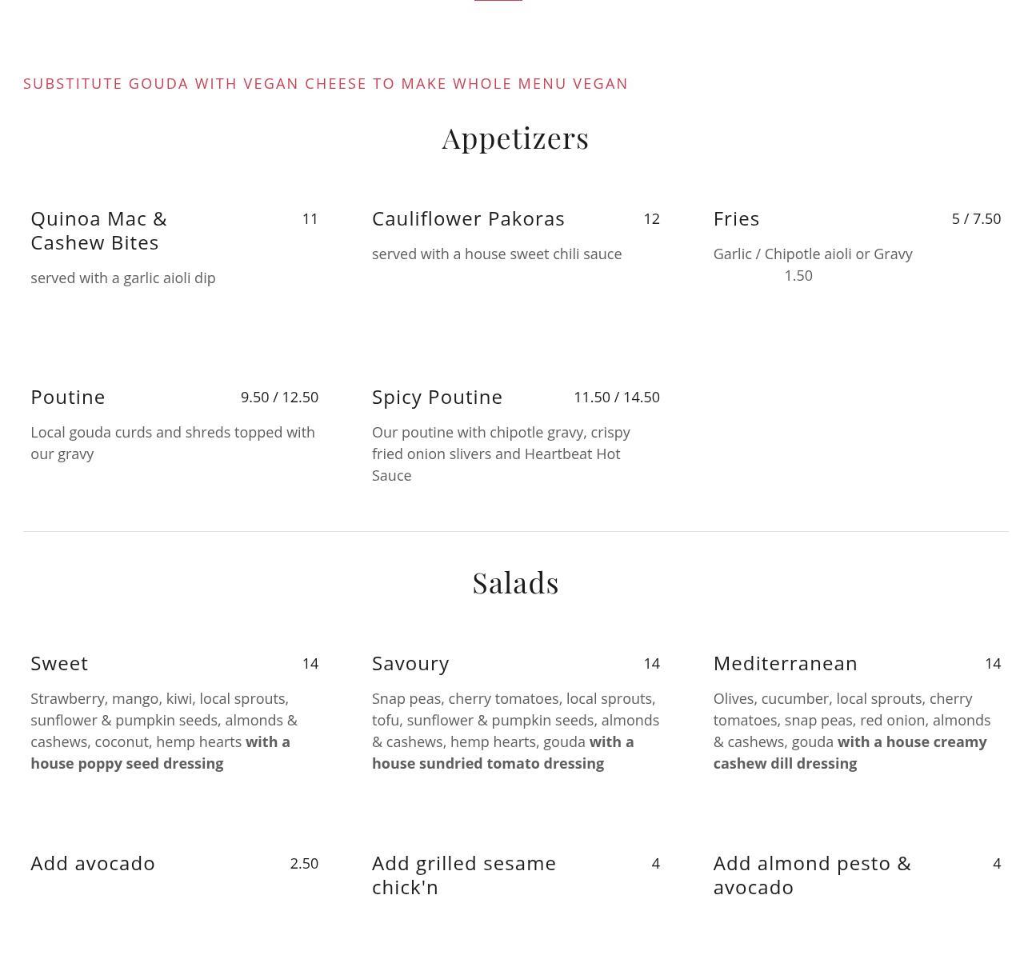Click the creamy cashew dill dressing text
Viewport: 1032px width, 967px height.
tap(850, 753)
